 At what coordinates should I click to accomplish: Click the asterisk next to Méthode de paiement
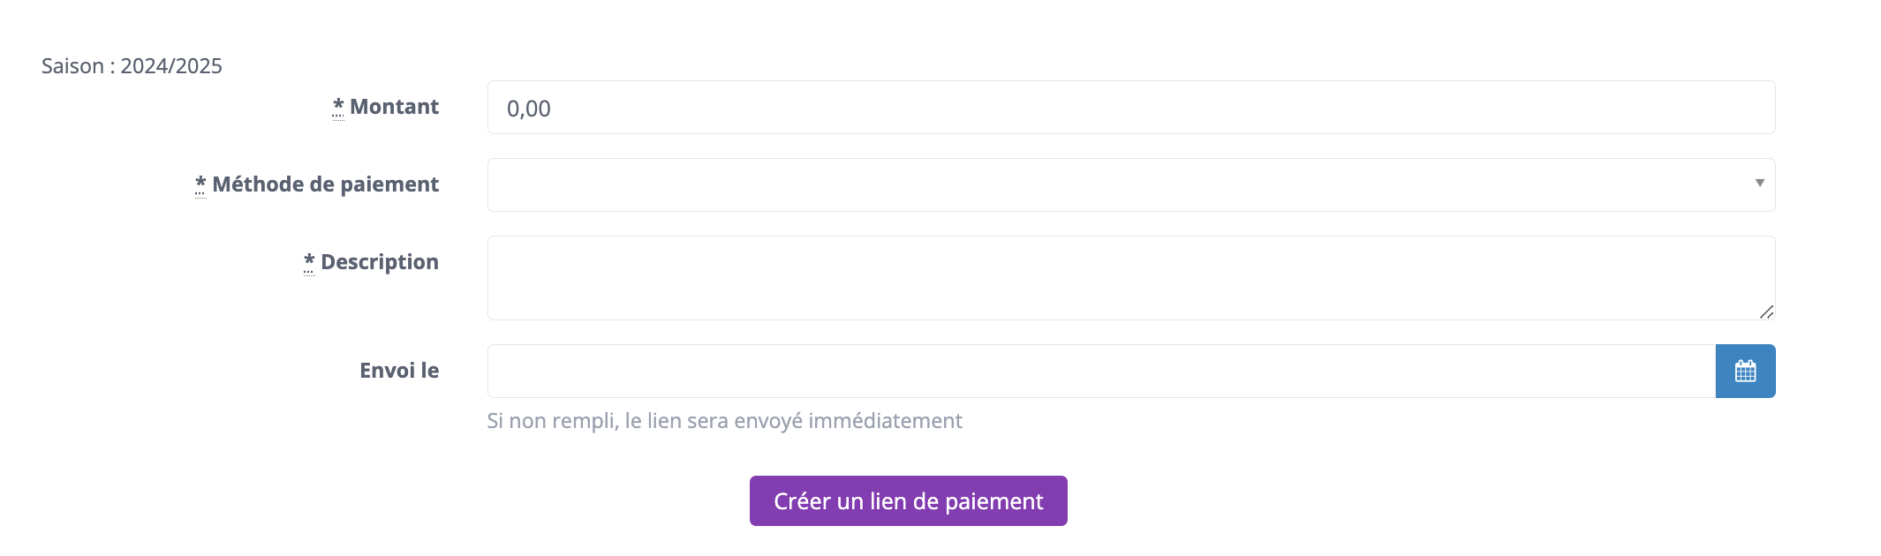[x=200, y=184]
